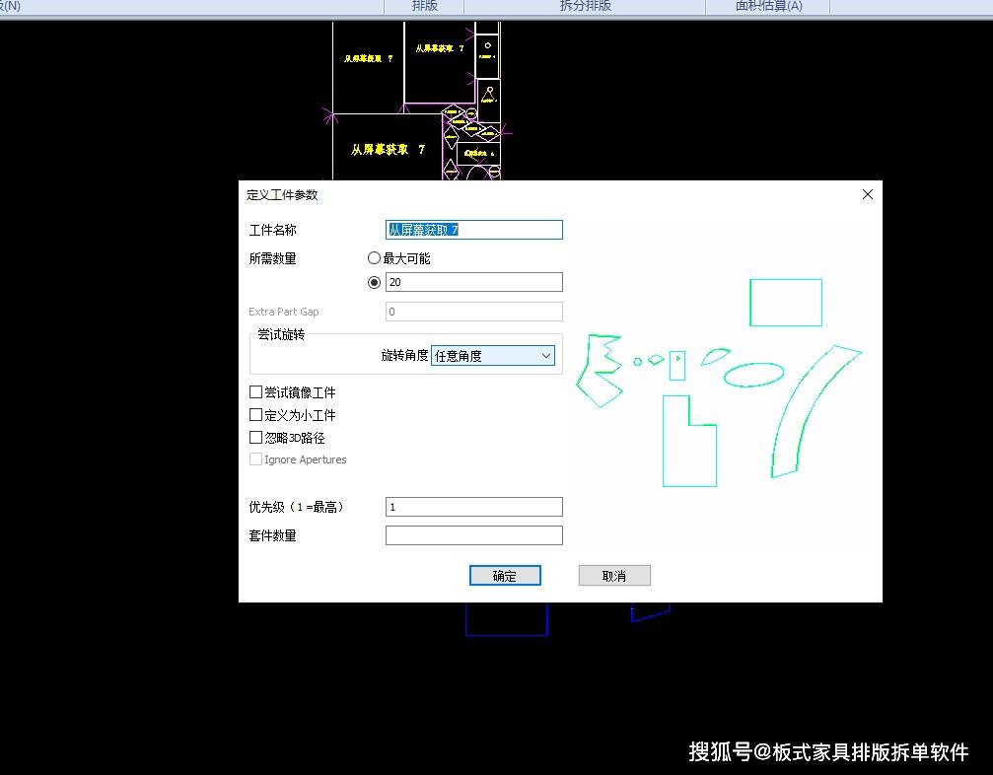Enable 尝试镜像工件 checkbox
Viewport: 993px width, 775px height.
[255, 392]
